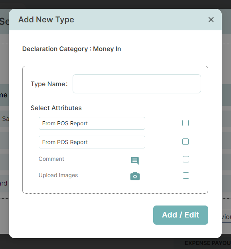Focus the Type Name input field
231x249 pixels.
[137, 84]
